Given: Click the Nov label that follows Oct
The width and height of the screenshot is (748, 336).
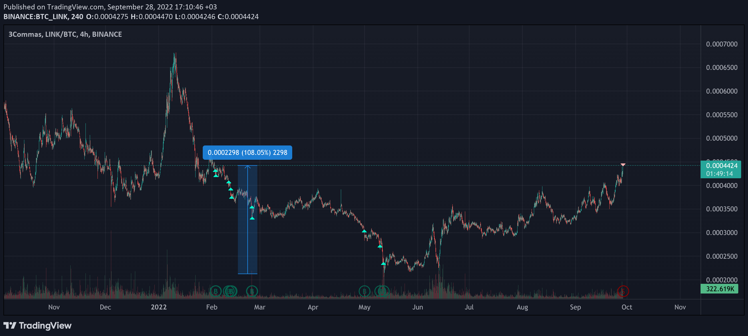Looking at the screenshot, I should tap(680, 307).
